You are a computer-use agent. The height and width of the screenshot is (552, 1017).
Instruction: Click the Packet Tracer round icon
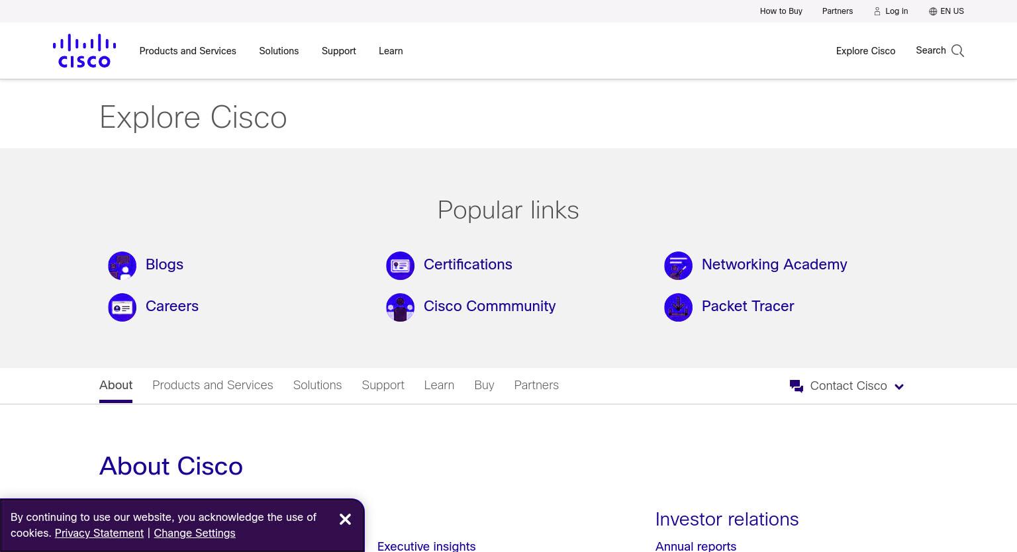[678, 307]
